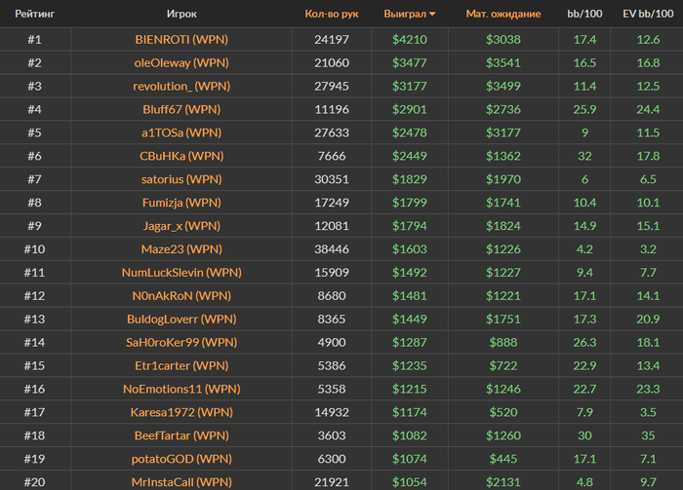Select hands count 24197
Screen dimensions: 683x490
332,40
